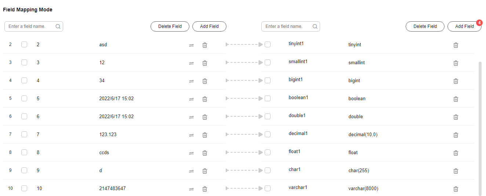The image size is (486, 196).
Task: Click swap icon for row 123.123
Action: (x=191, y=135)
